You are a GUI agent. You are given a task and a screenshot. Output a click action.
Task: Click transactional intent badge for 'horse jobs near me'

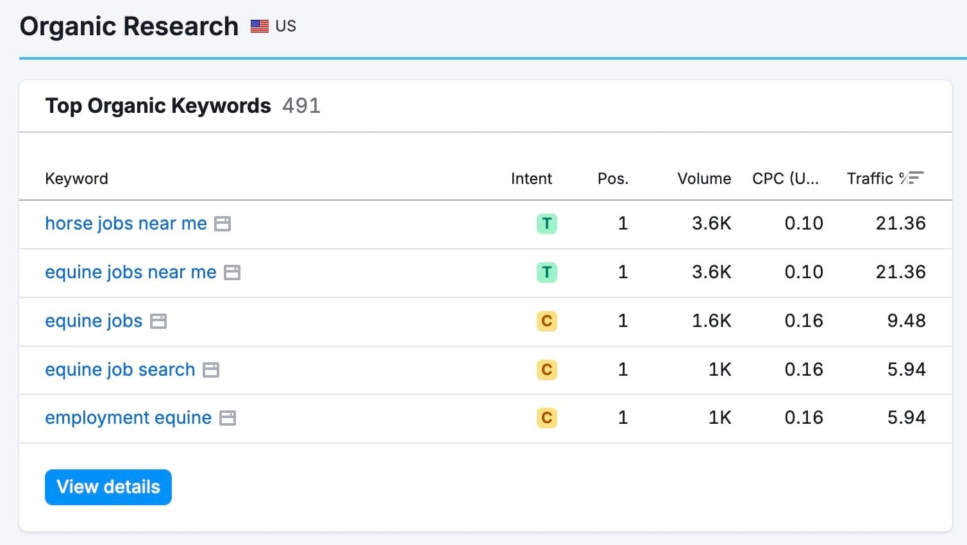tap(546, 224)
